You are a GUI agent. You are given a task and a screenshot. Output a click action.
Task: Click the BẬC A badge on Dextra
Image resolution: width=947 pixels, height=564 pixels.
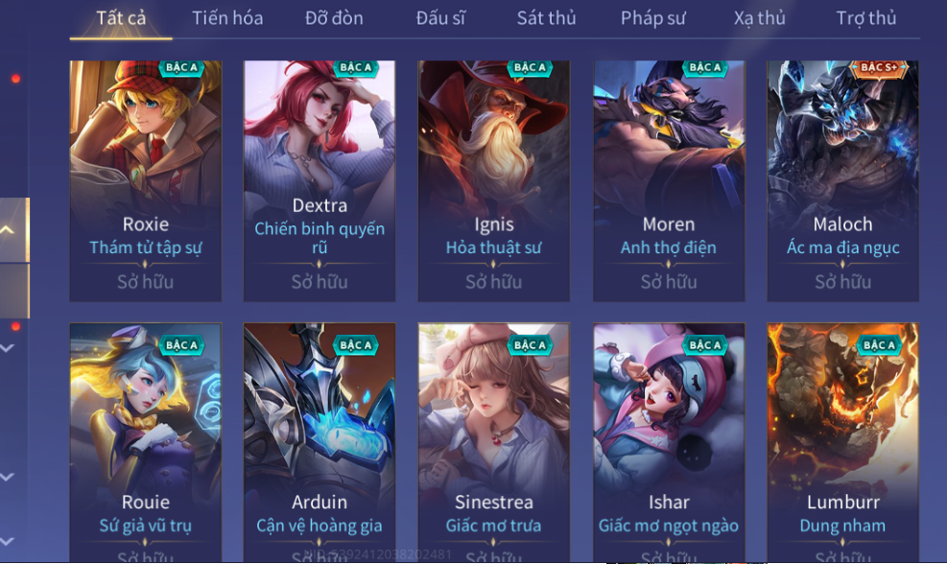356,68
